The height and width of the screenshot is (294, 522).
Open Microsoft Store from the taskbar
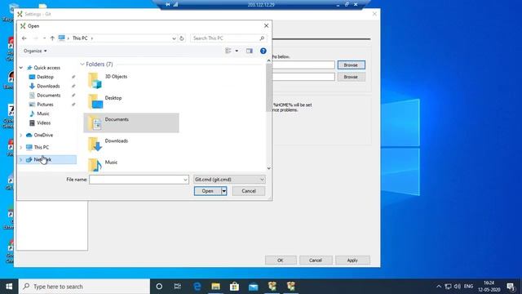coord(234,287)
